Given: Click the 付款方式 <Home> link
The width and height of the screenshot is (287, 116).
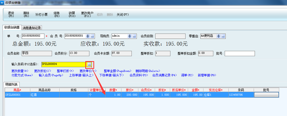Looking at the screenshot, I should pos(22,75).
